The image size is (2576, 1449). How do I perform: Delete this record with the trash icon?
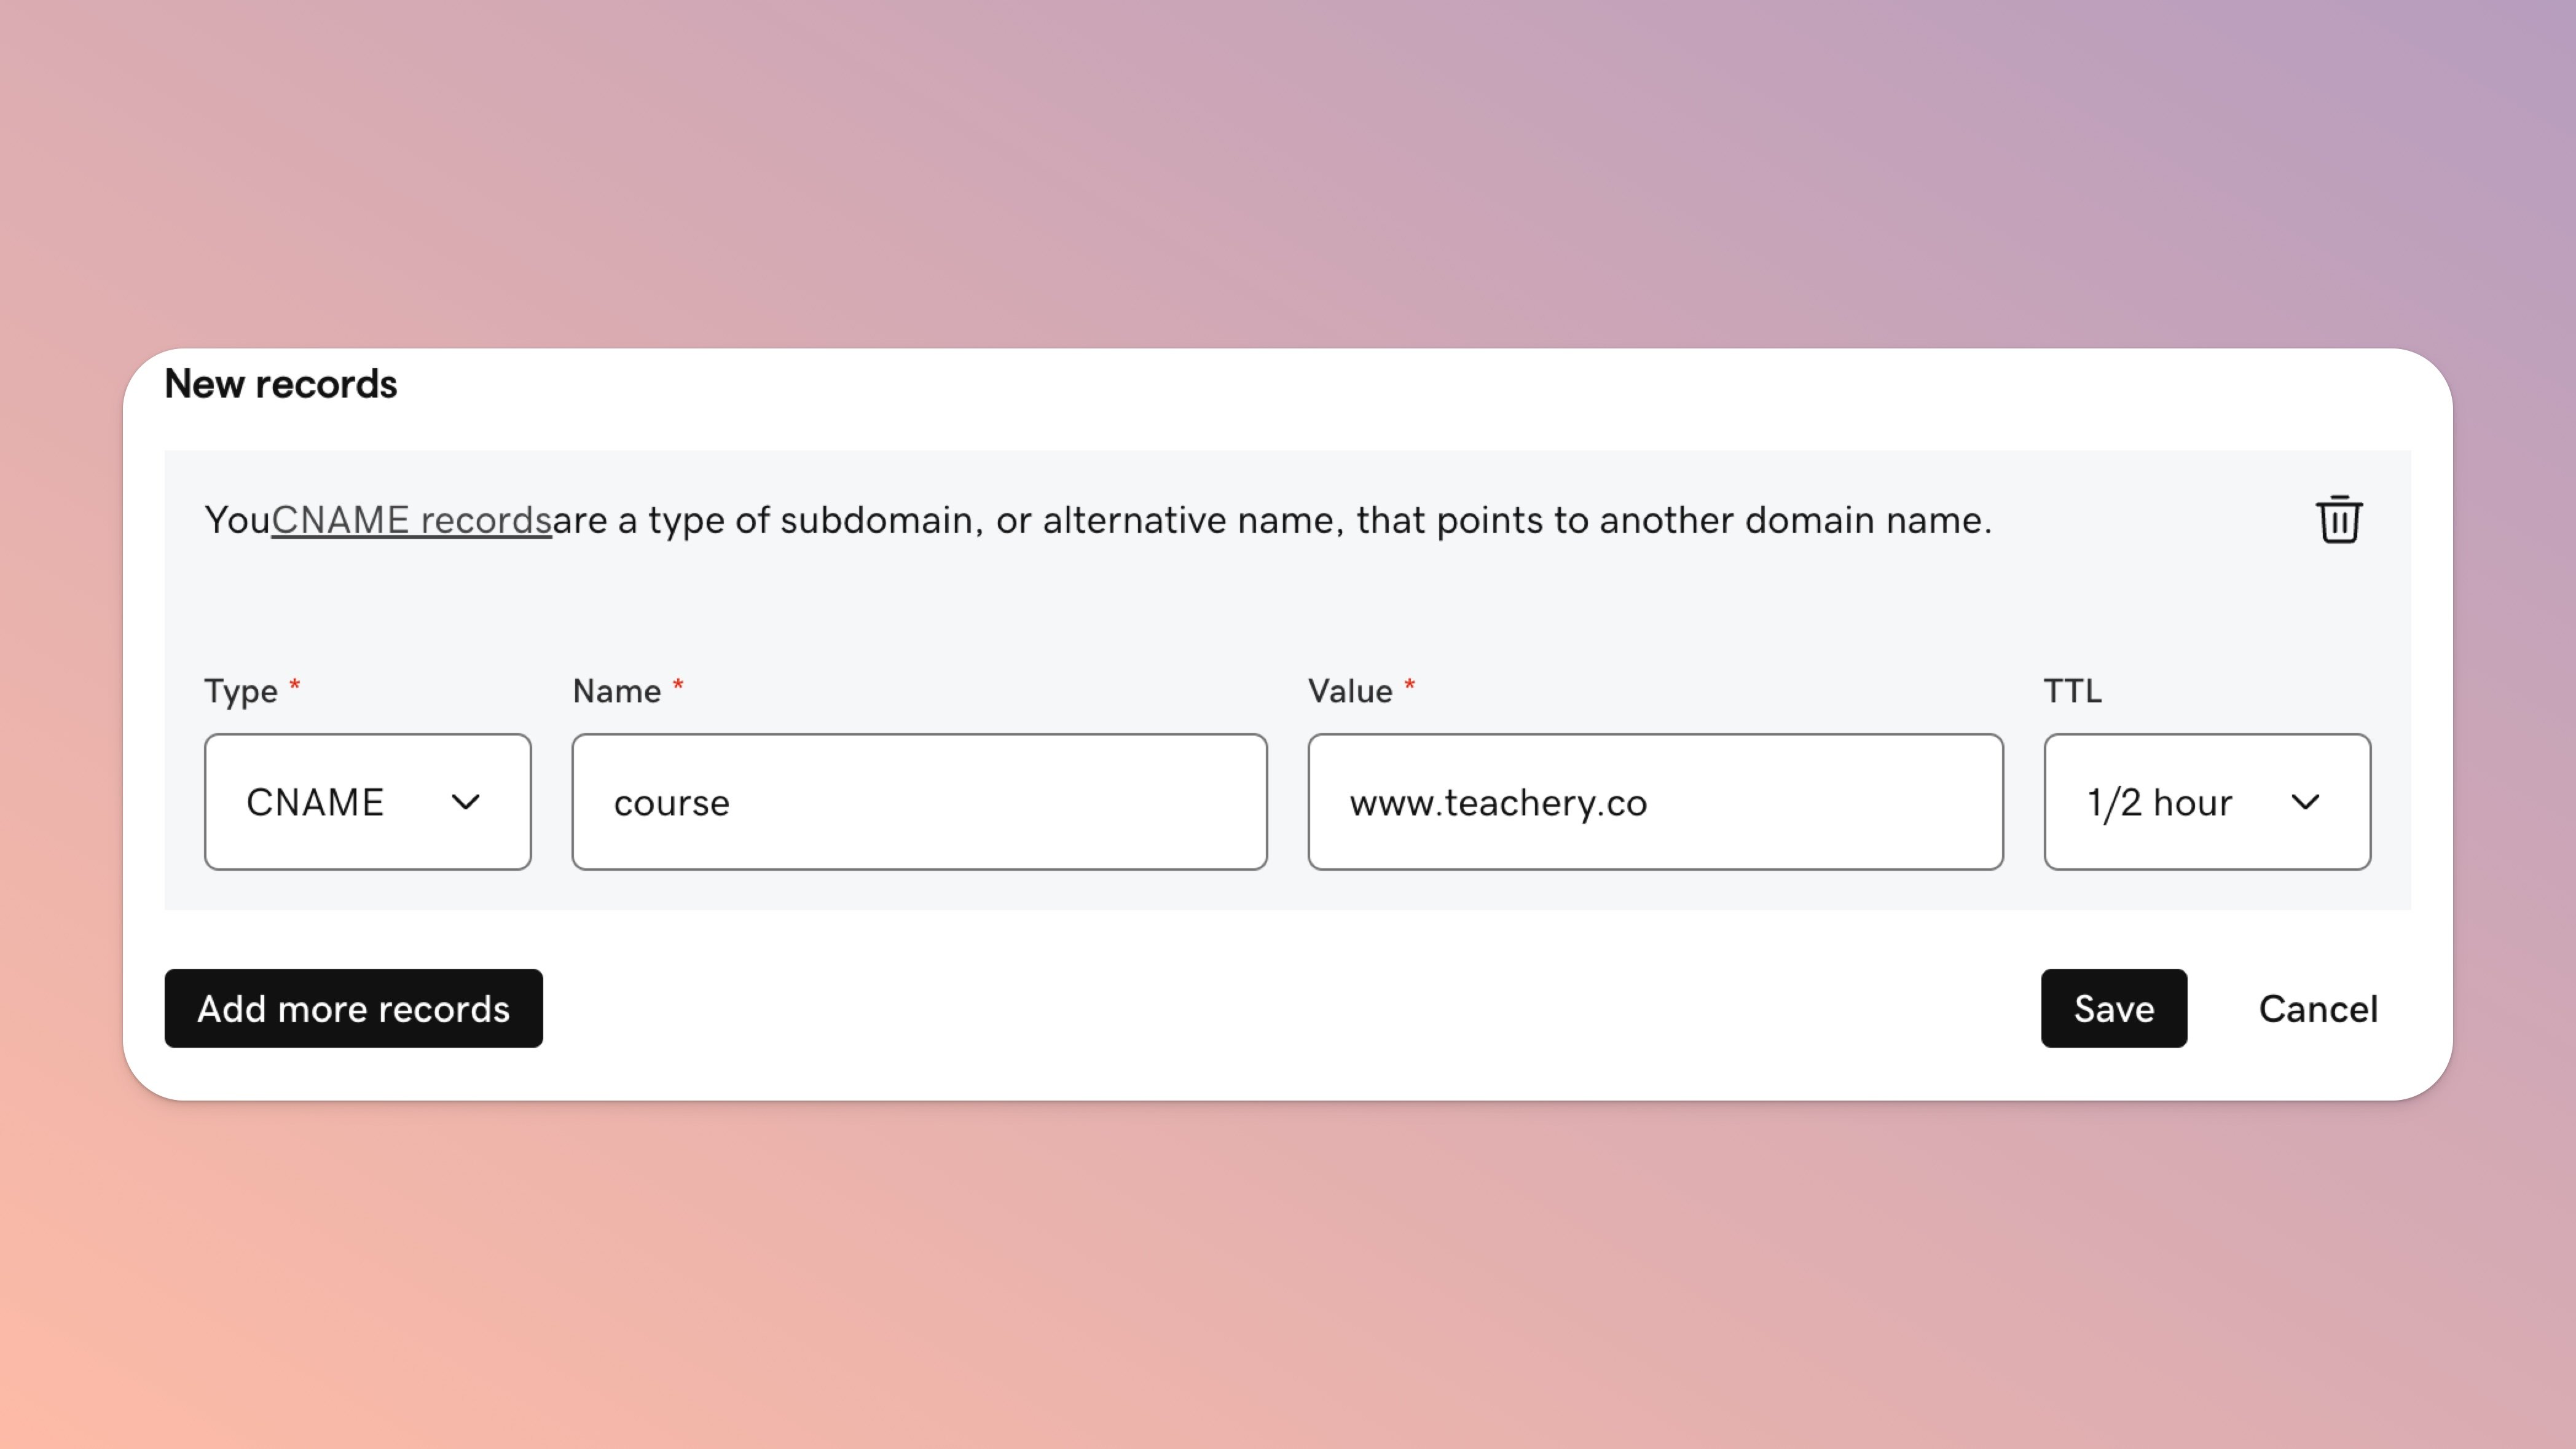(2338, 520)
